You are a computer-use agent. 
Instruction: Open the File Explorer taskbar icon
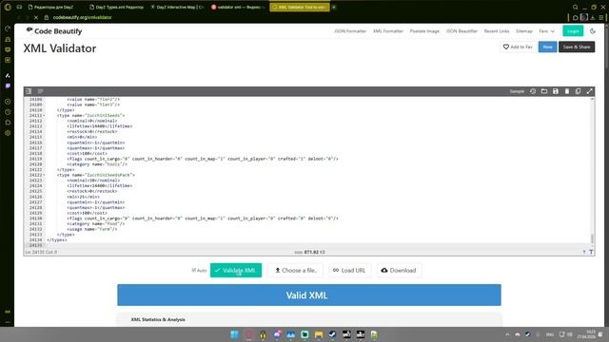pyautogui.click(x=319, y=334)
